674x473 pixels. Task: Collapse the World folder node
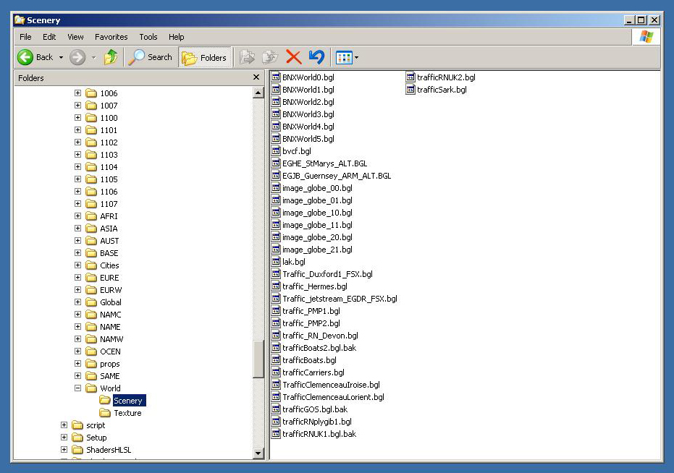point(77,388)
